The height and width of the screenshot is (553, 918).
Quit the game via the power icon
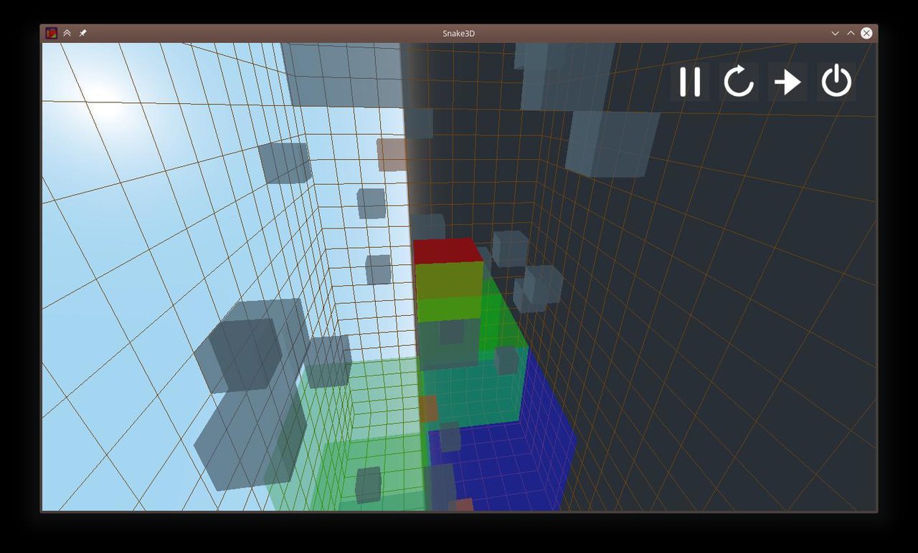836,82
